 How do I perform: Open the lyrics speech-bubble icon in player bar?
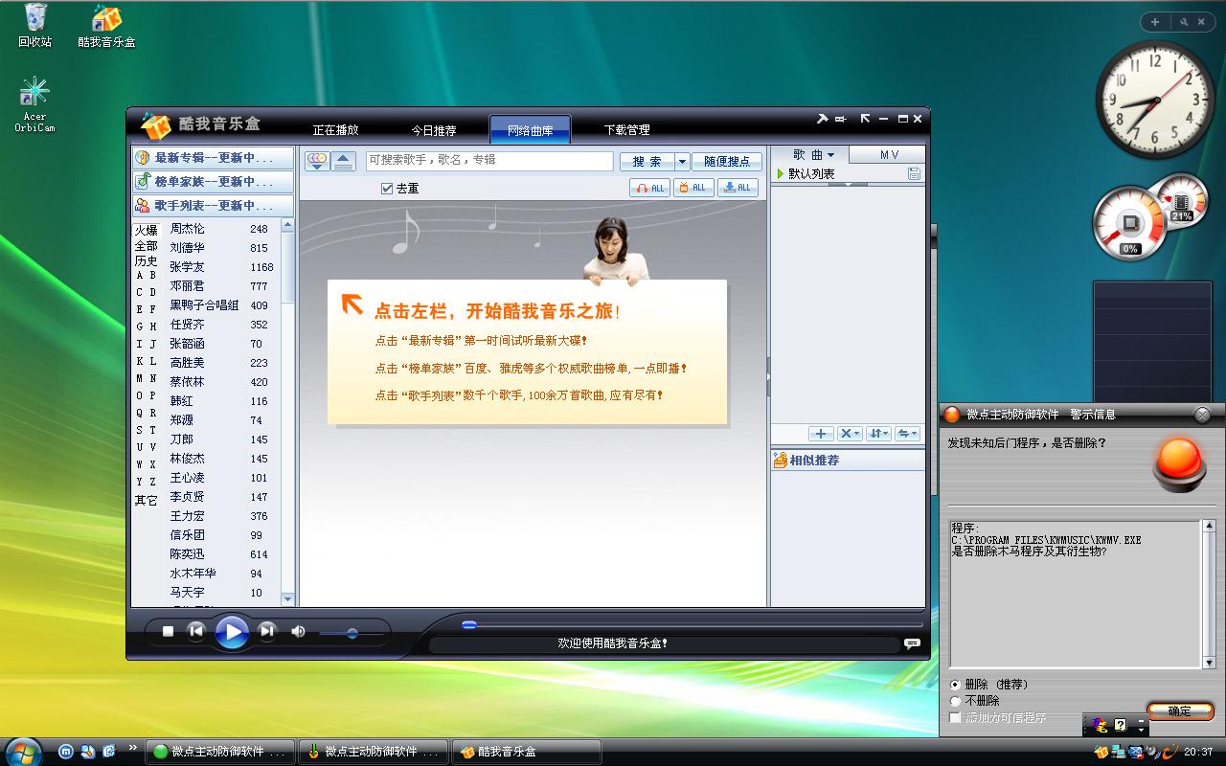[912, 643]
